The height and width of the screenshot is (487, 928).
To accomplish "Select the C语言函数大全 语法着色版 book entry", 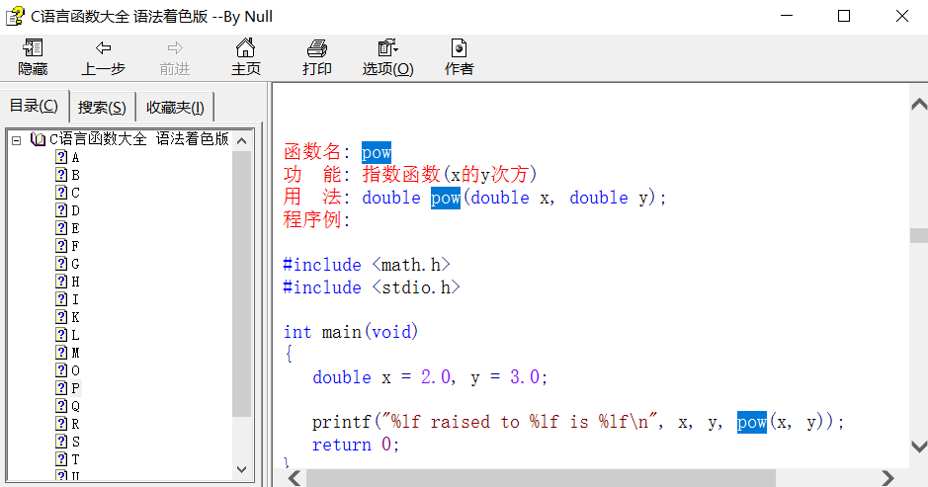I will click(x=138, y=139).
